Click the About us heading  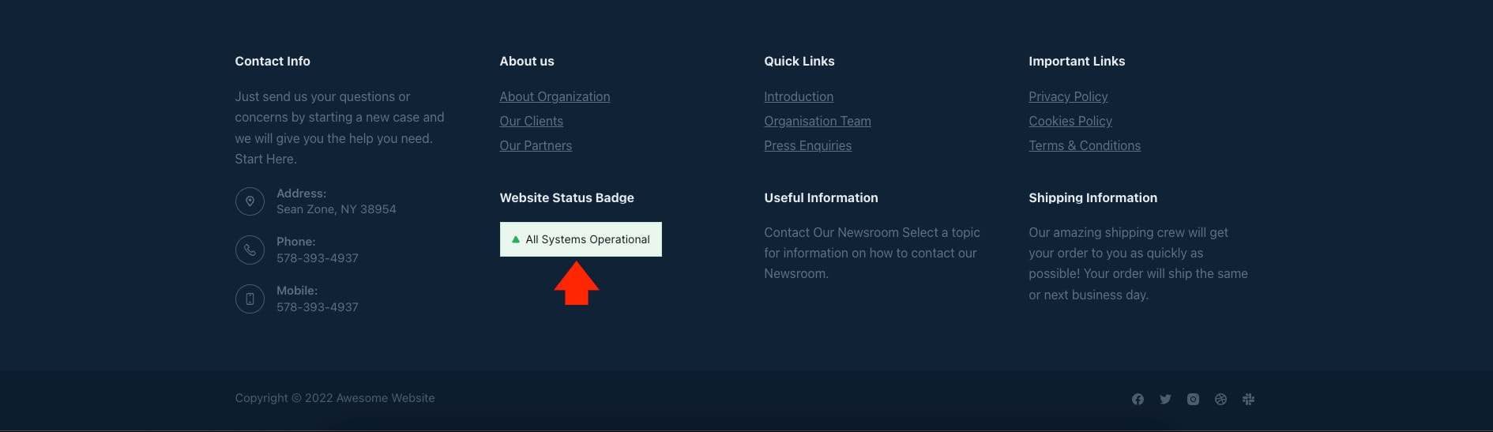tap(527, 61)
